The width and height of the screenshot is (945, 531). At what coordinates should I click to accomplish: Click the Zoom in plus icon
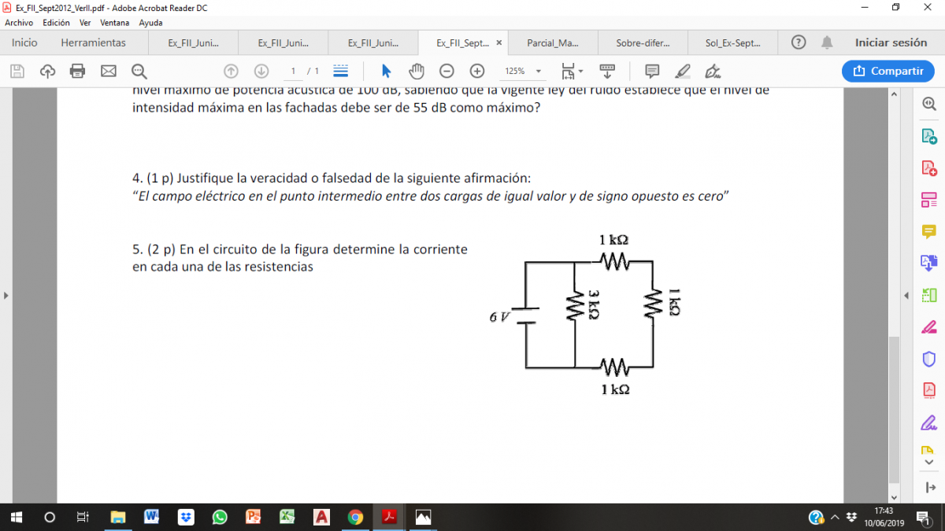[476, 72]
